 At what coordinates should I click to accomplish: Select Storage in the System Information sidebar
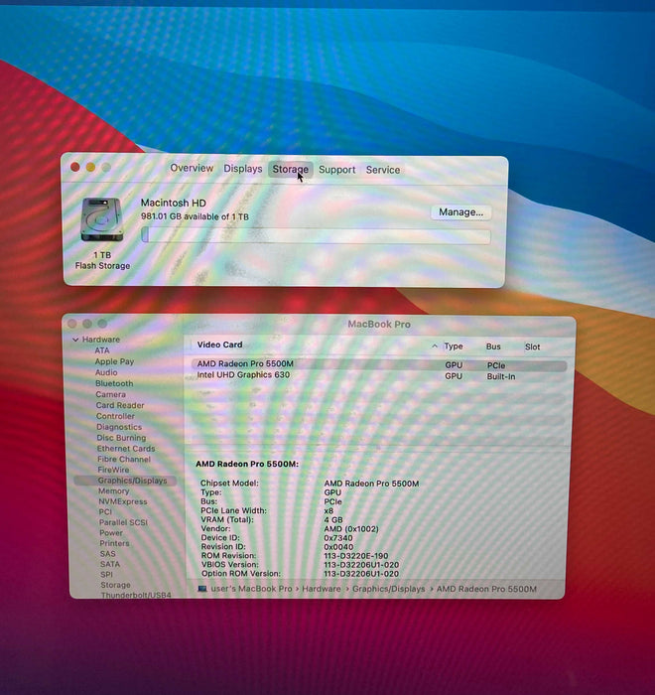click(x=116, y=585)
